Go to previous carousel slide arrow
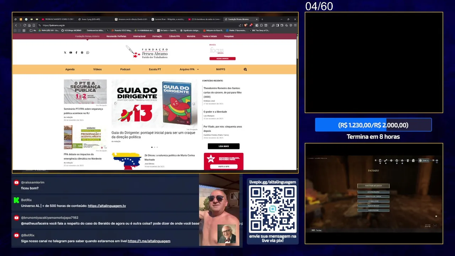455x256 pixels. point(115,104)
